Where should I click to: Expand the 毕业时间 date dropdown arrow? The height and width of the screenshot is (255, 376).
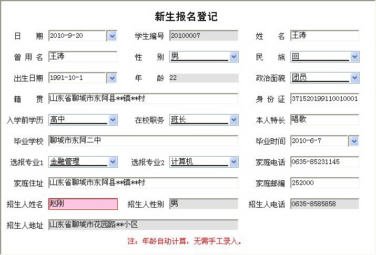(354, 141)
